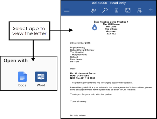Click the NHS No line
This screenshot has height=119, width=157.
(x=83, y=78)
